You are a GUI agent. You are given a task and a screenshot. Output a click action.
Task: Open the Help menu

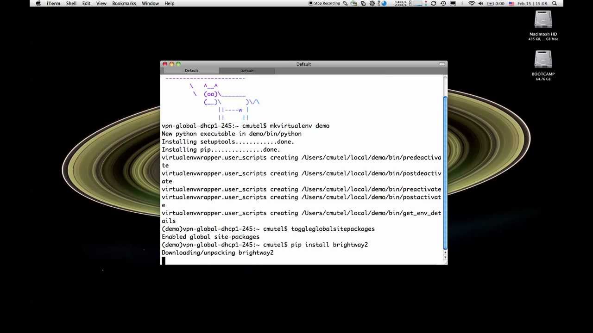point(170,3)
